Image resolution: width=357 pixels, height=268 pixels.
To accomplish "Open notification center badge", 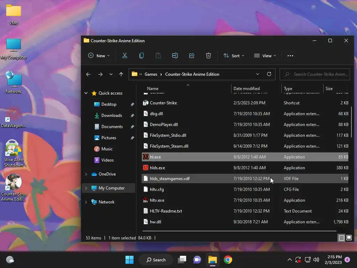I will [x=348, y=260].
